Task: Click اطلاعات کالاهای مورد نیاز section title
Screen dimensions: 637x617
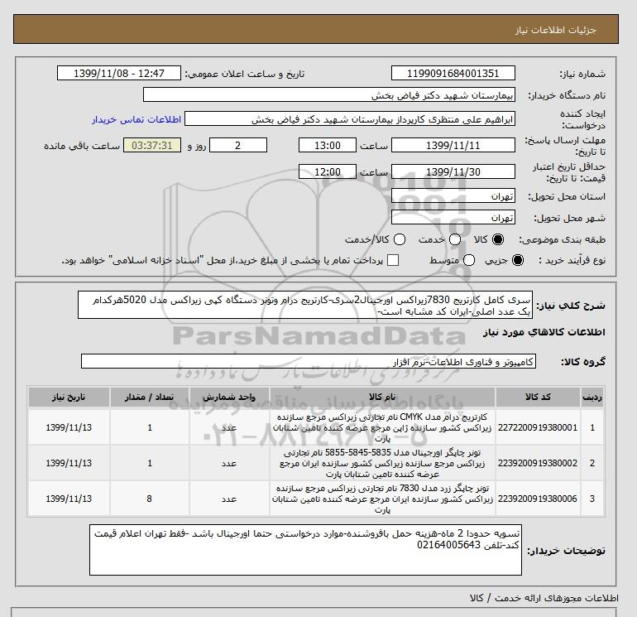Action: [544, 332]
